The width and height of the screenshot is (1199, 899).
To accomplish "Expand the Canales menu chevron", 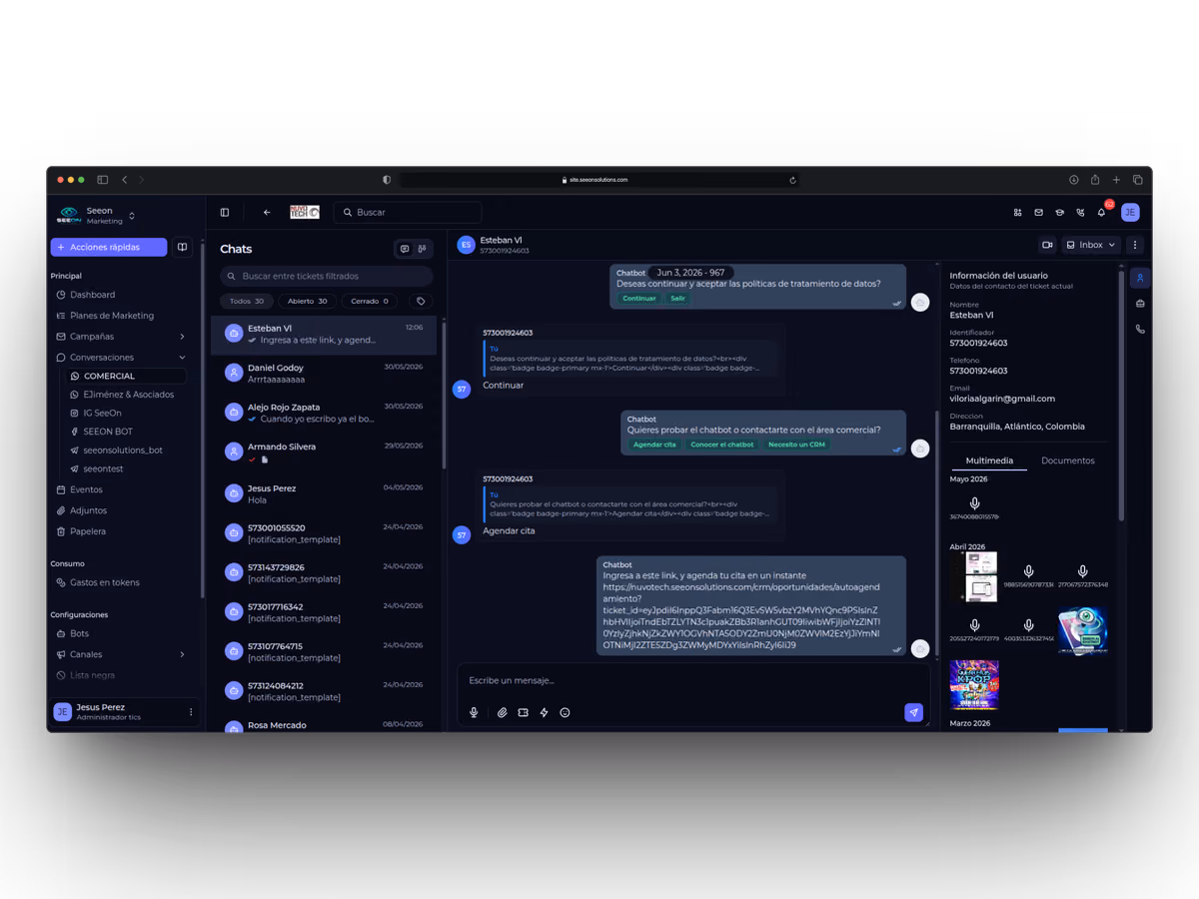I will pyautogui.click(x=182, y=654).
